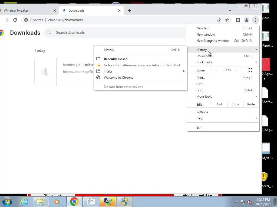This screenshot has height=207, width=277.
Task: Open Windows Media Player taskbar icon
Action: click(57, 202)
